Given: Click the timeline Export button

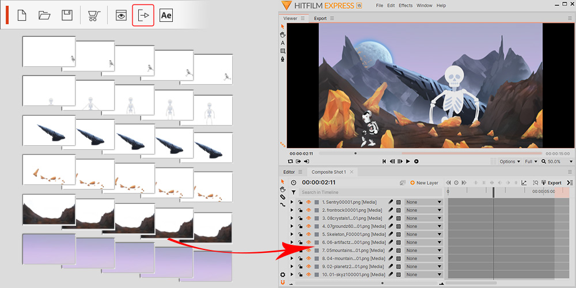Looking at the screenshot, I should click(551, 183).
